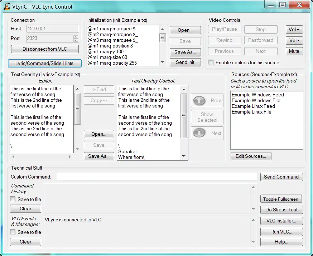This screenshot has width=313, height=256.
Task: Click Save As in Text Overlay section
Action: pyautogui.click(x=99, y=156)
